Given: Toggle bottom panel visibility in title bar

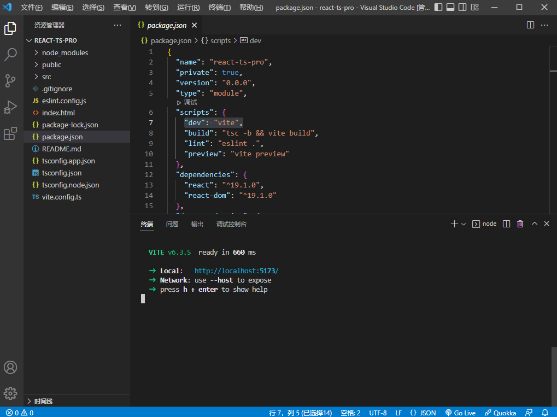Looking at the screenshot, I should [450, 7].
